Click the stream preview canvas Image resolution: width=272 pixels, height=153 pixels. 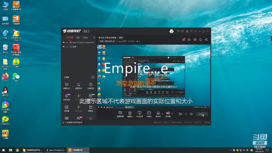154,77
